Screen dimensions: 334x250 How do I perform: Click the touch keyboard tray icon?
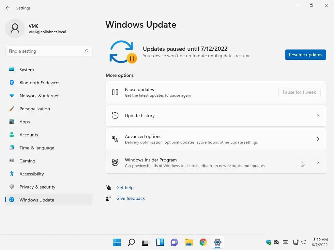pos(285,242)
